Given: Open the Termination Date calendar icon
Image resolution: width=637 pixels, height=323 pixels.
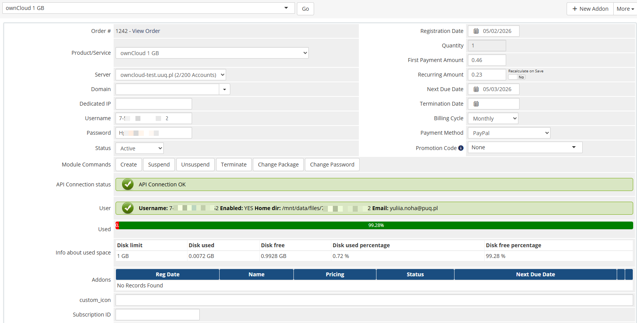Looking at the screenshot, I should tap(476, 104).
